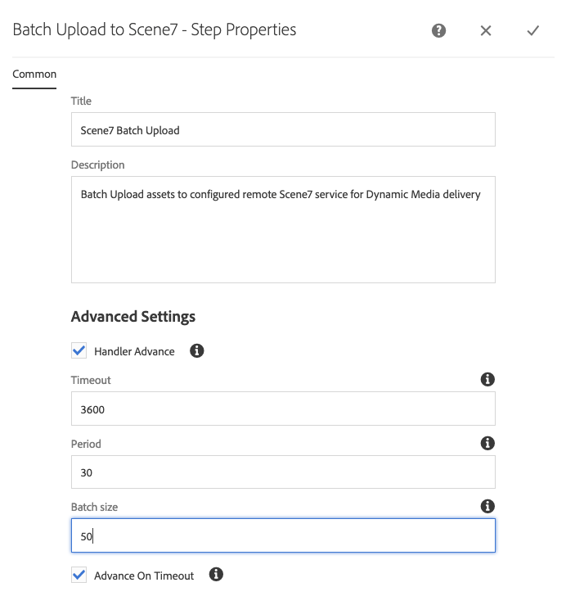
Task: Click the Advanced Settings heading
Action: tap(133, 317)
